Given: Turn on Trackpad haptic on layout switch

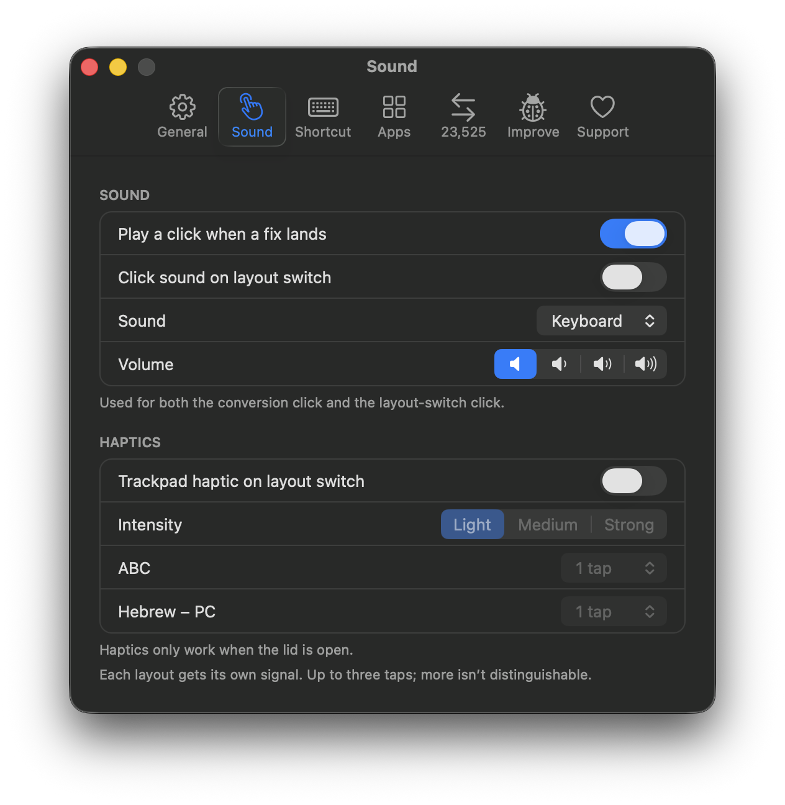Looking at the screenshot, I should (x=633, y=481).
